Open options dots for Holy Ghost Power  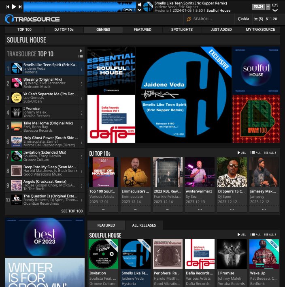pyautogui.click(x=81, y=142)
